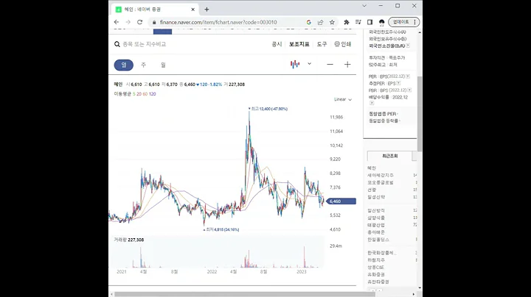The height and width of the screenshot is (297, 531).
Task: Select the 월 monthly period button
Action: 163,65
